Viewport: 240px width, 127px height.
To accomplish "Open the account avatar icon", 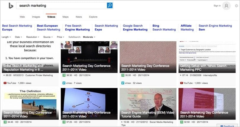I will click(x=226, y=6).
